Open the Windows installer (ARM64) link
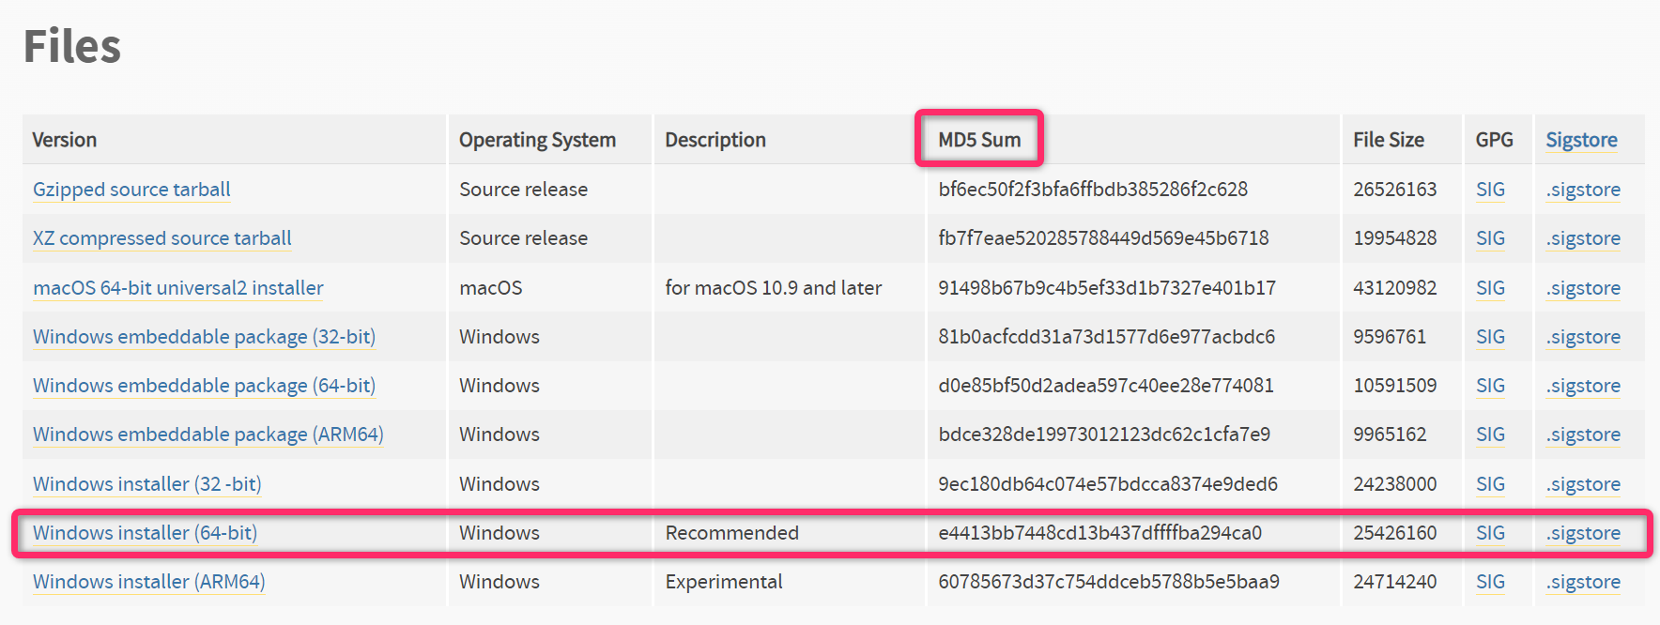Image resolution: width=1660 pixels, height=625 pixels. (x=148, y=582)
